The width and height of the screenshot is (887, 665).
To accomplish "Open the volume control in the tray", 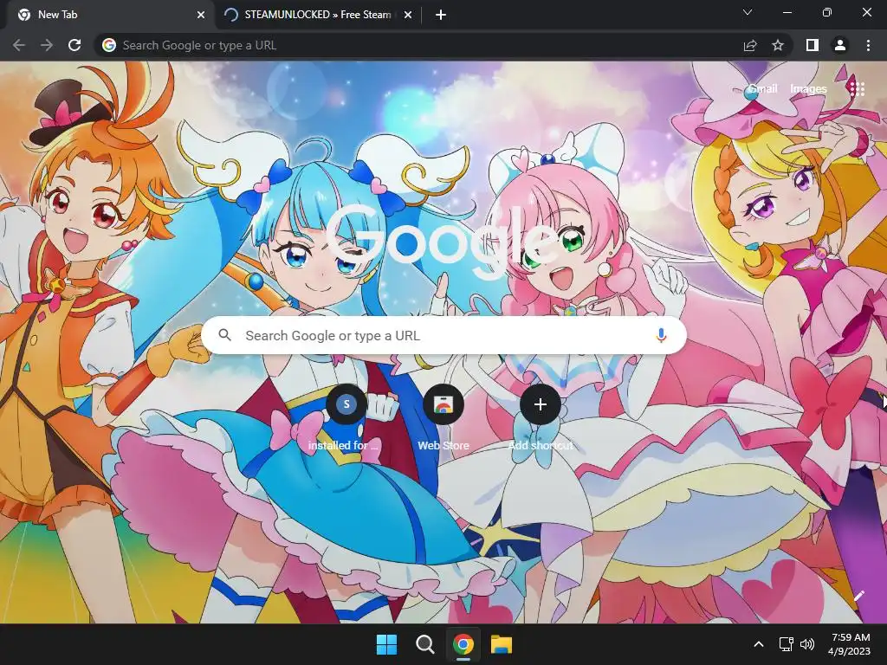I will (x=807, y=644).
